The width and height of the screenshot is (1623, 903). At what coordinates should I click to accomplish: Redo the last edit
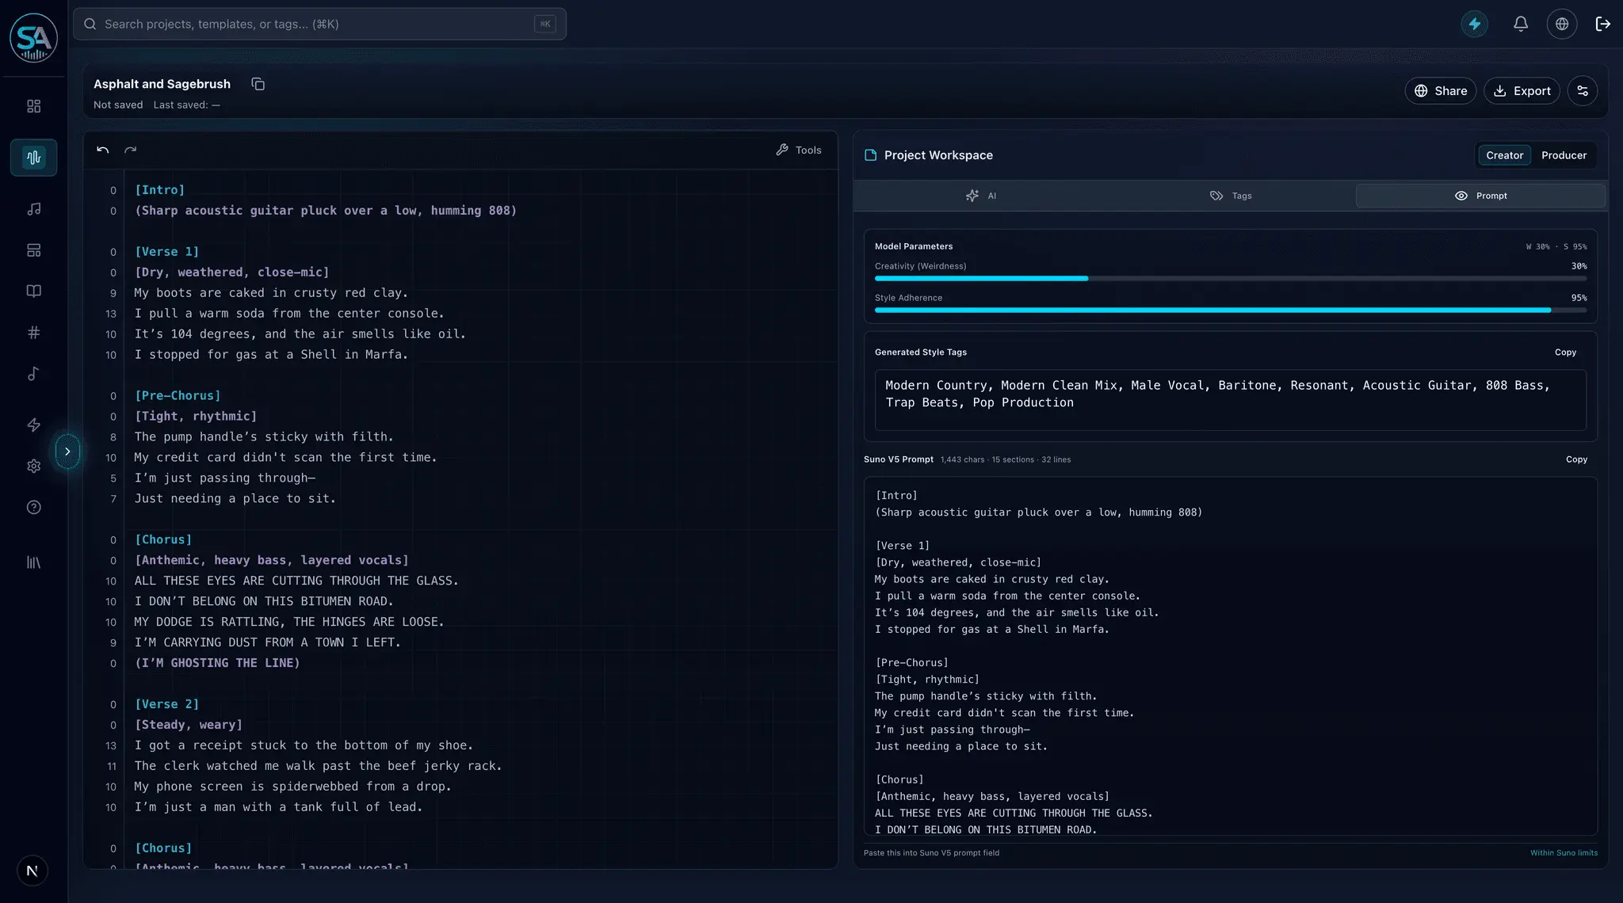point(131,150)
